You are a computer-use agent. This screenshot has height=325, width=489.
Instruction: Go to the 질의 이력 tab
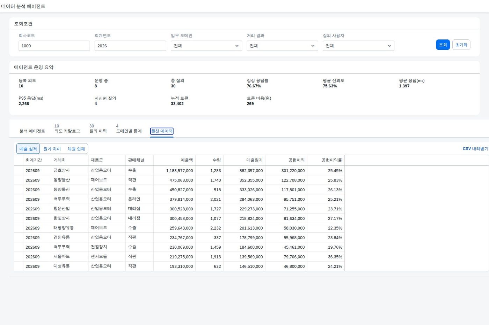coord(98,131)
